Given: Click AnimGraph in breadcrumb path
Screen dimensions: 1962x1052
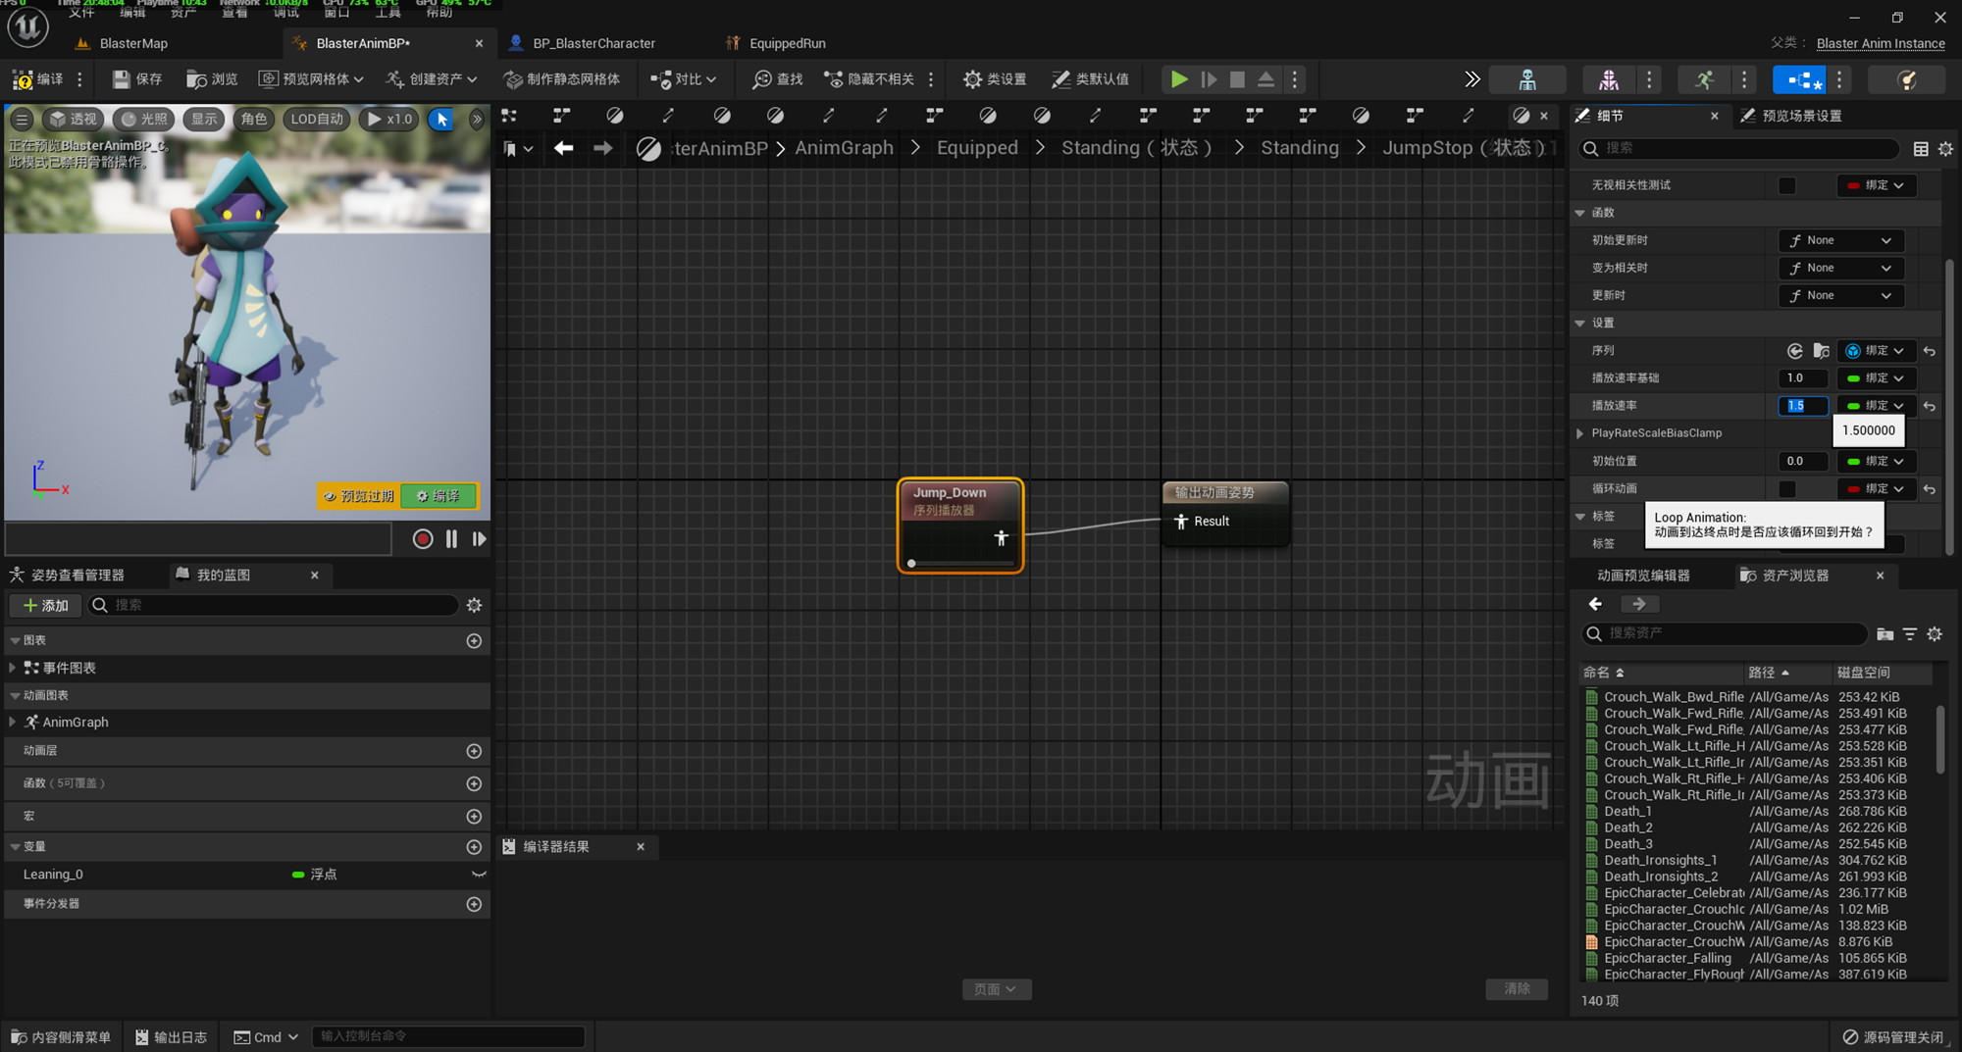Looking at the screenshot, I should click(844, 148).
